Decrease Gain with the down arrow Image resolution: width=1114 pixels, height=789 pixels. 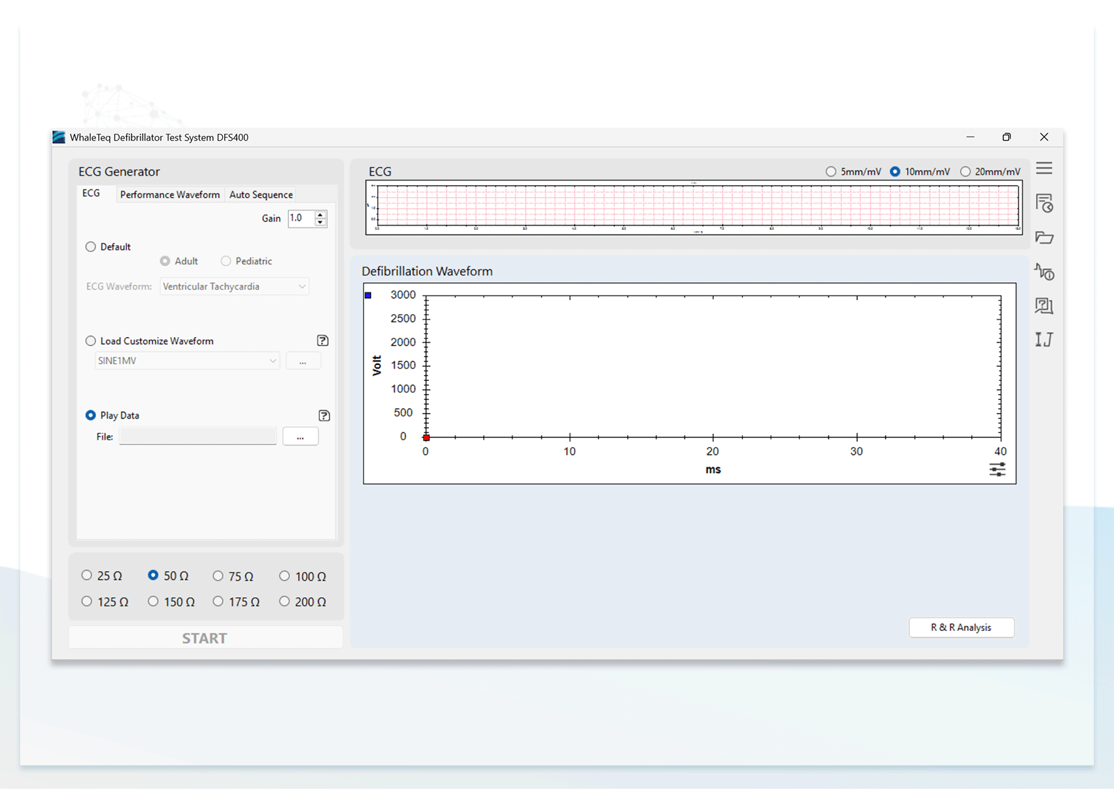tap(320, 222)
